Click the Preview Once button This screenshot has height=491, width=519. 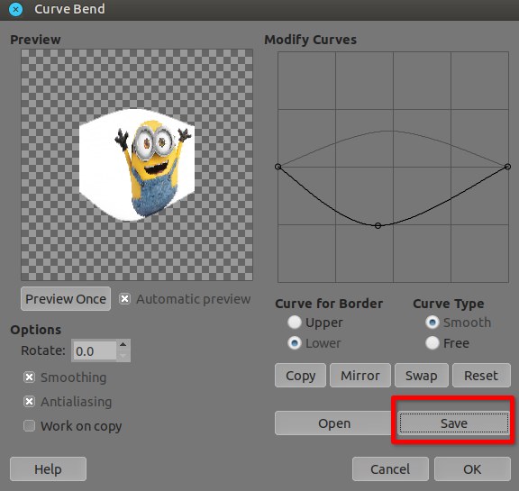(x=66, y=299)
